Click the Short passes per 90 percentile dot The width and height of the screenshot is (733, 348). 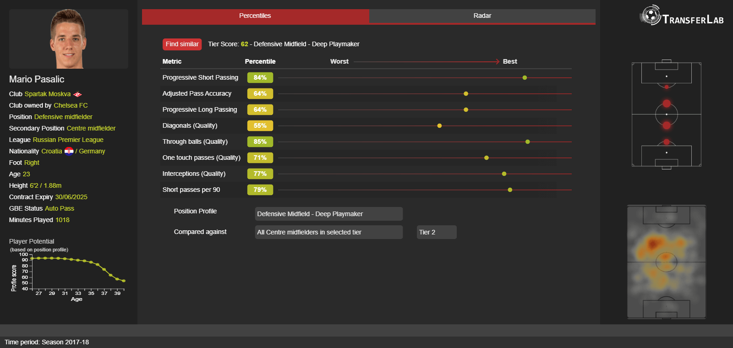click(510, 190)
